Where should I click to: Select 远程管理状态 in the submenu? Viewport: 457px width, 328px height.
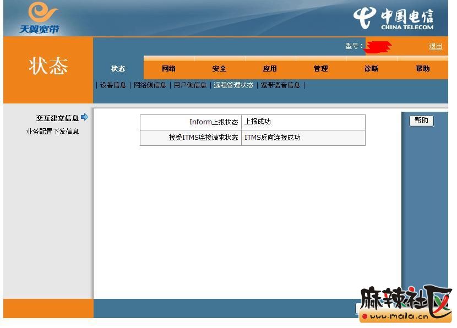click(x=233, y=85)
